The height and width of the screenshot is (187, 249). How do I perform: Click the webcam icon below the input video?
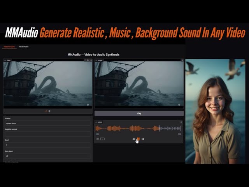(x=49, y=111)
